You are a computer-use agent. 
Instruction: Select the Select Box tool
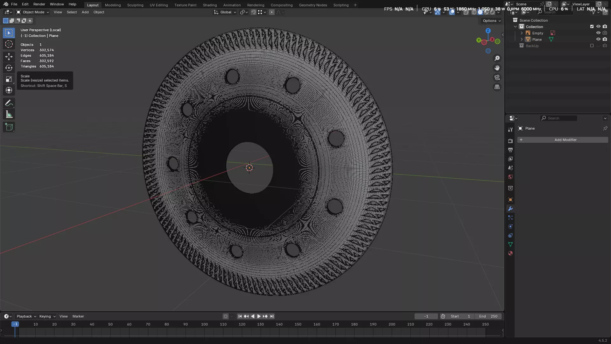(x=9, y=33)
